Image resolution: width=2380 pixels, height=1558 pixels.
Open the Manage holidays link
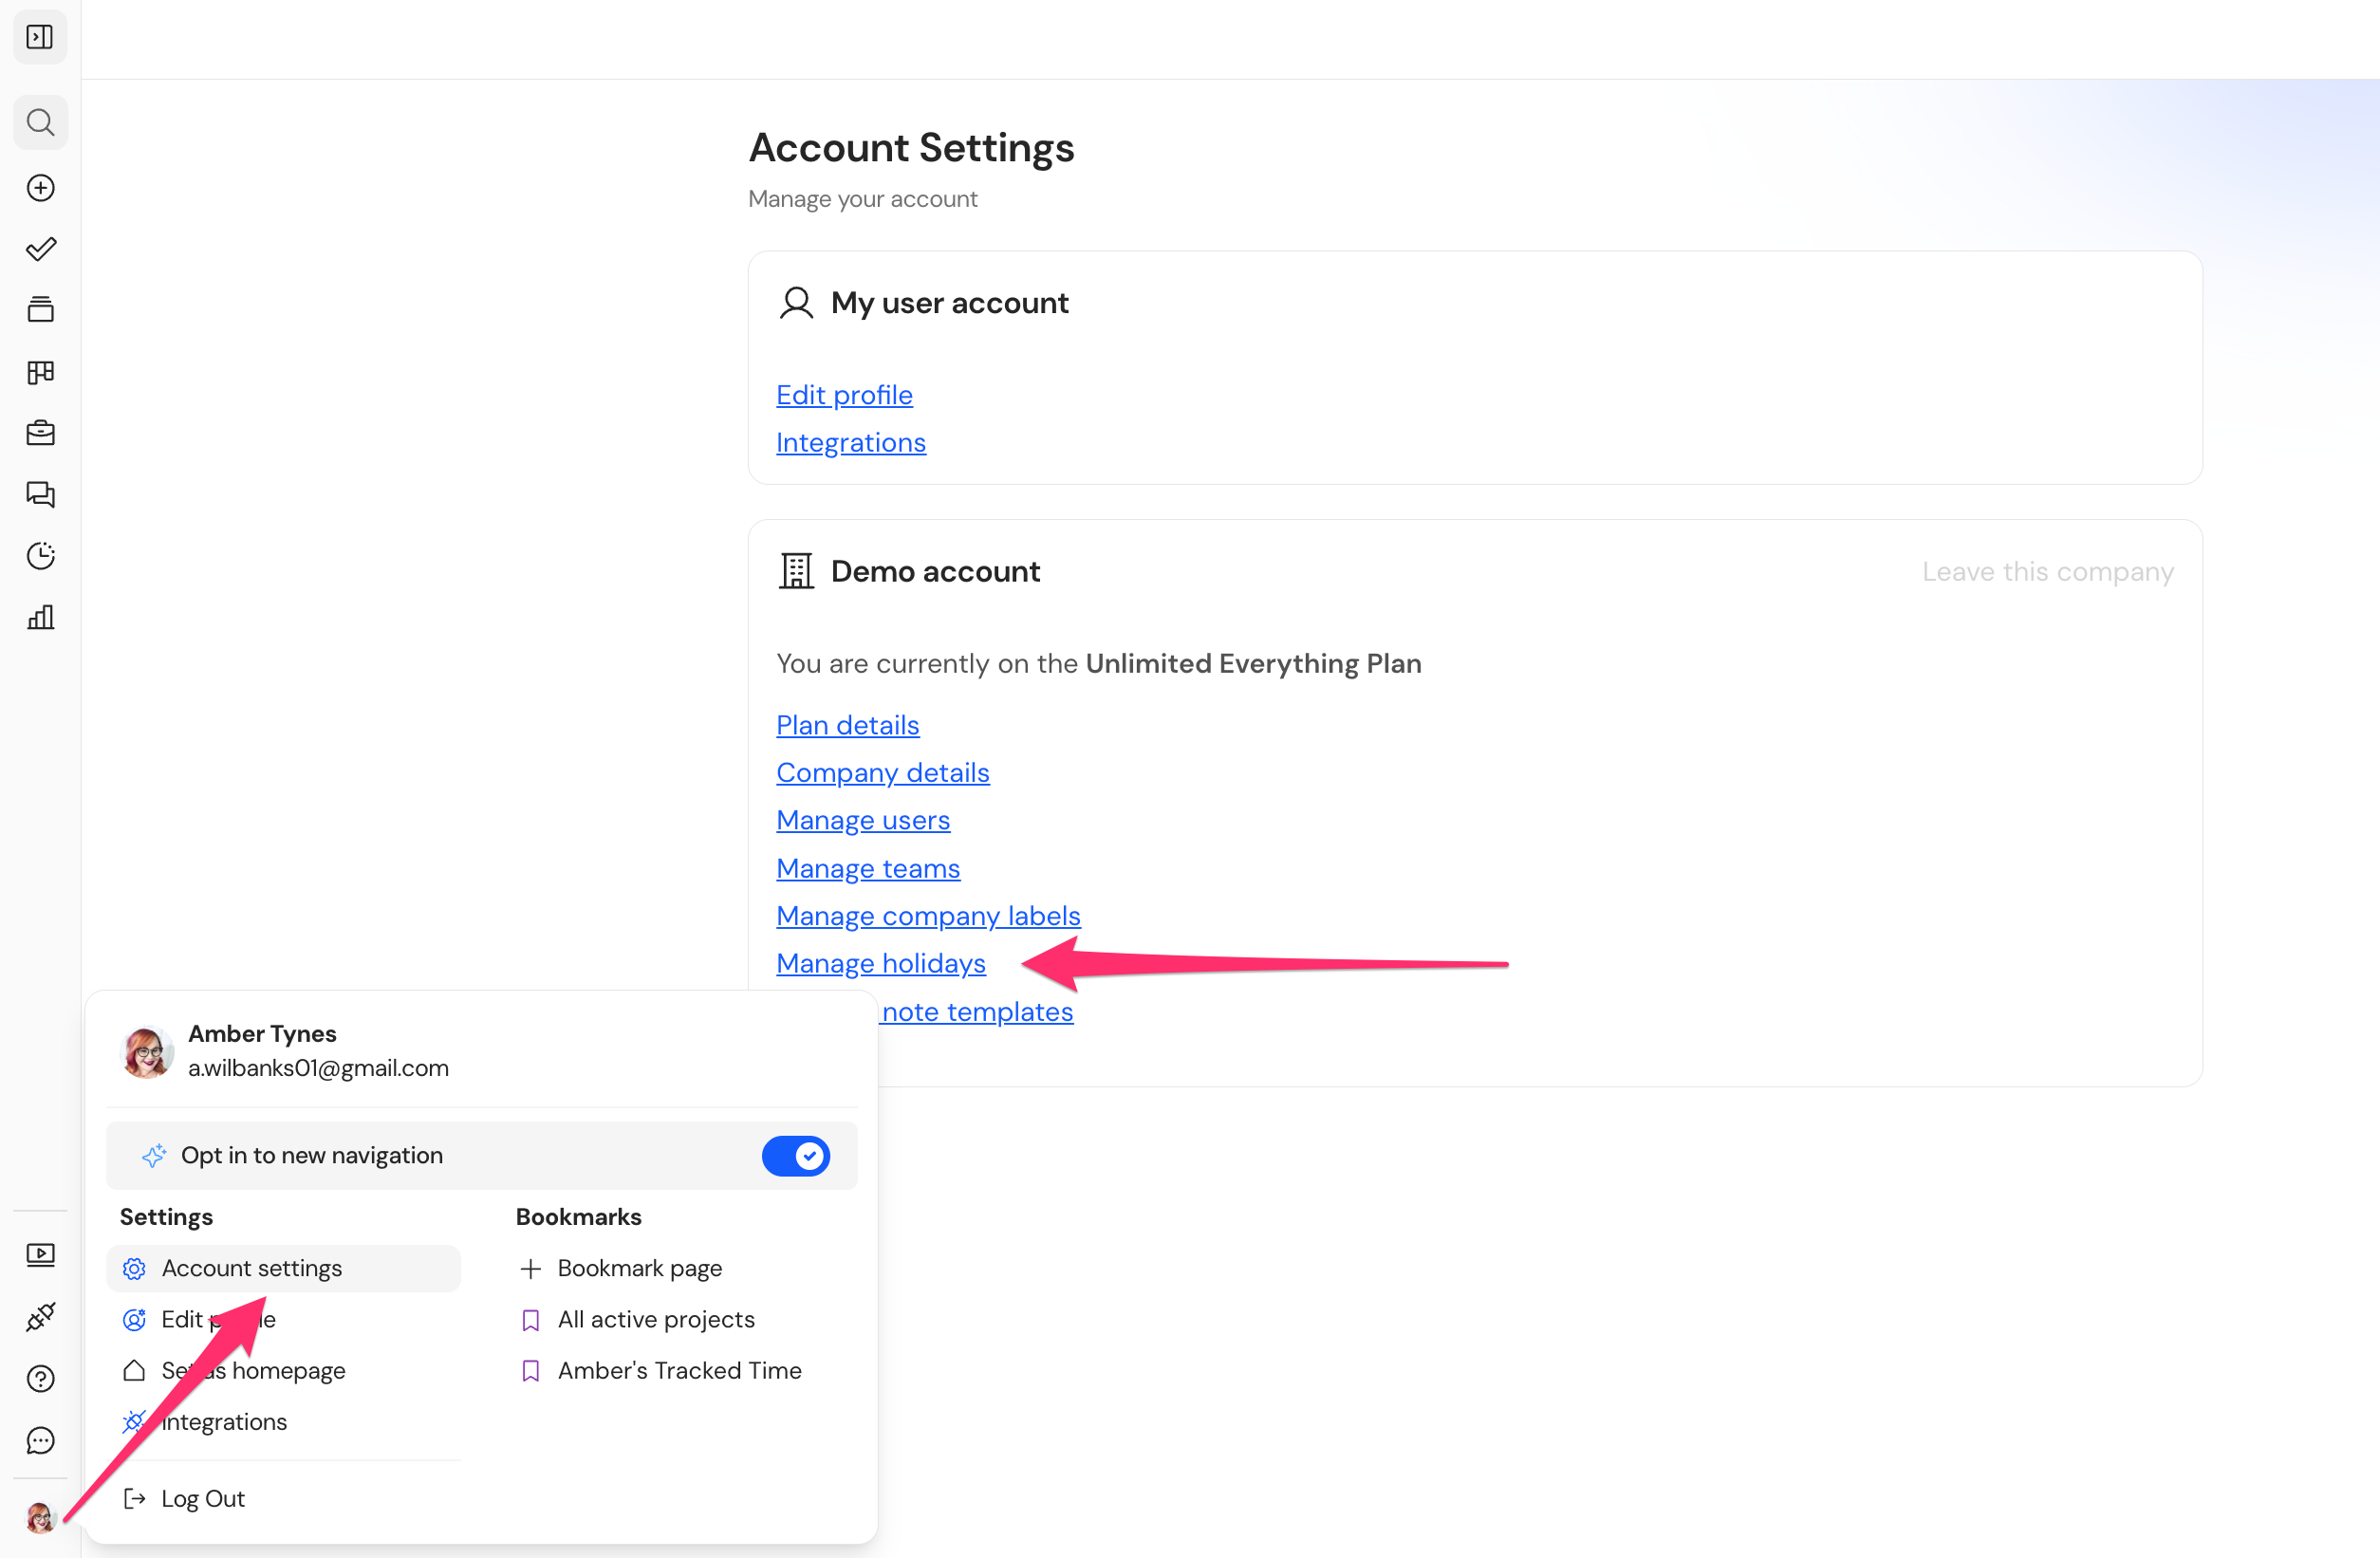click(880, 963)
